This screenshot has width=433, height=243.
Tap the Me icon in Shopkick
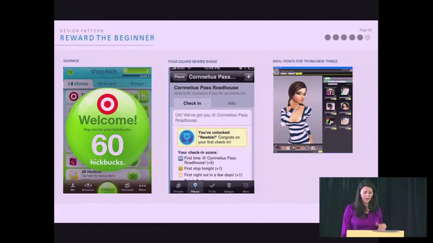click(x=72, y=187)
